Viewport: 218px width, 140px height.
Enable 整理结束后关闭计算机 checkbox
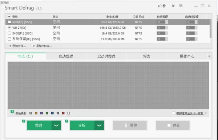(x=173, y=113)
